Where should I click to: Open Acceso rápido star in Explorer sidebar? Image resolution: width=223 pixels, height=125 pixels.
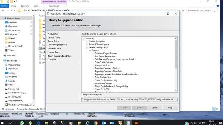coord(5,18)
